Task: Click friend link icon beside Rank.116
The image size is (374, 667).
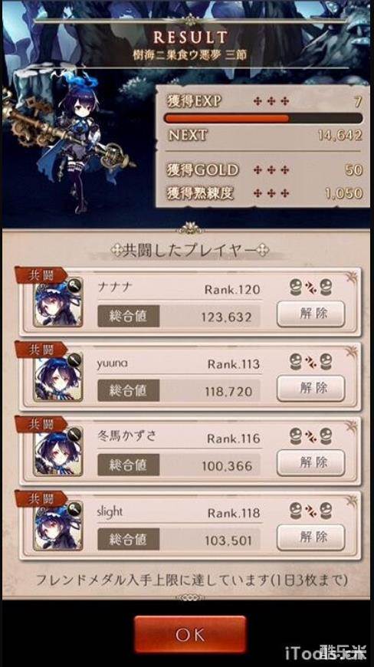Action: coord(310,436)
